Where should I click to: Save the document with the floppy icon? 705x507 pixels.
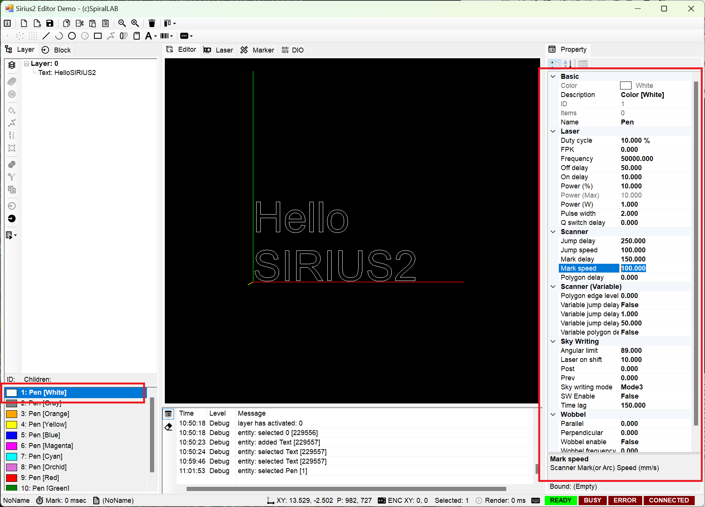click(x=50, y=23)
